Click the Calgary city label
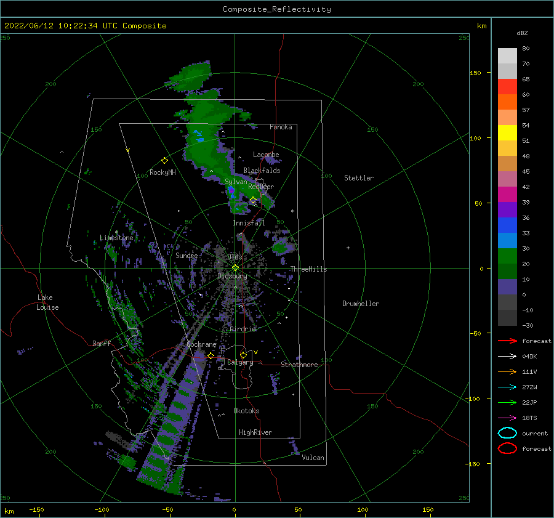Viewport: 554px width, 518px height. point(240,362)
